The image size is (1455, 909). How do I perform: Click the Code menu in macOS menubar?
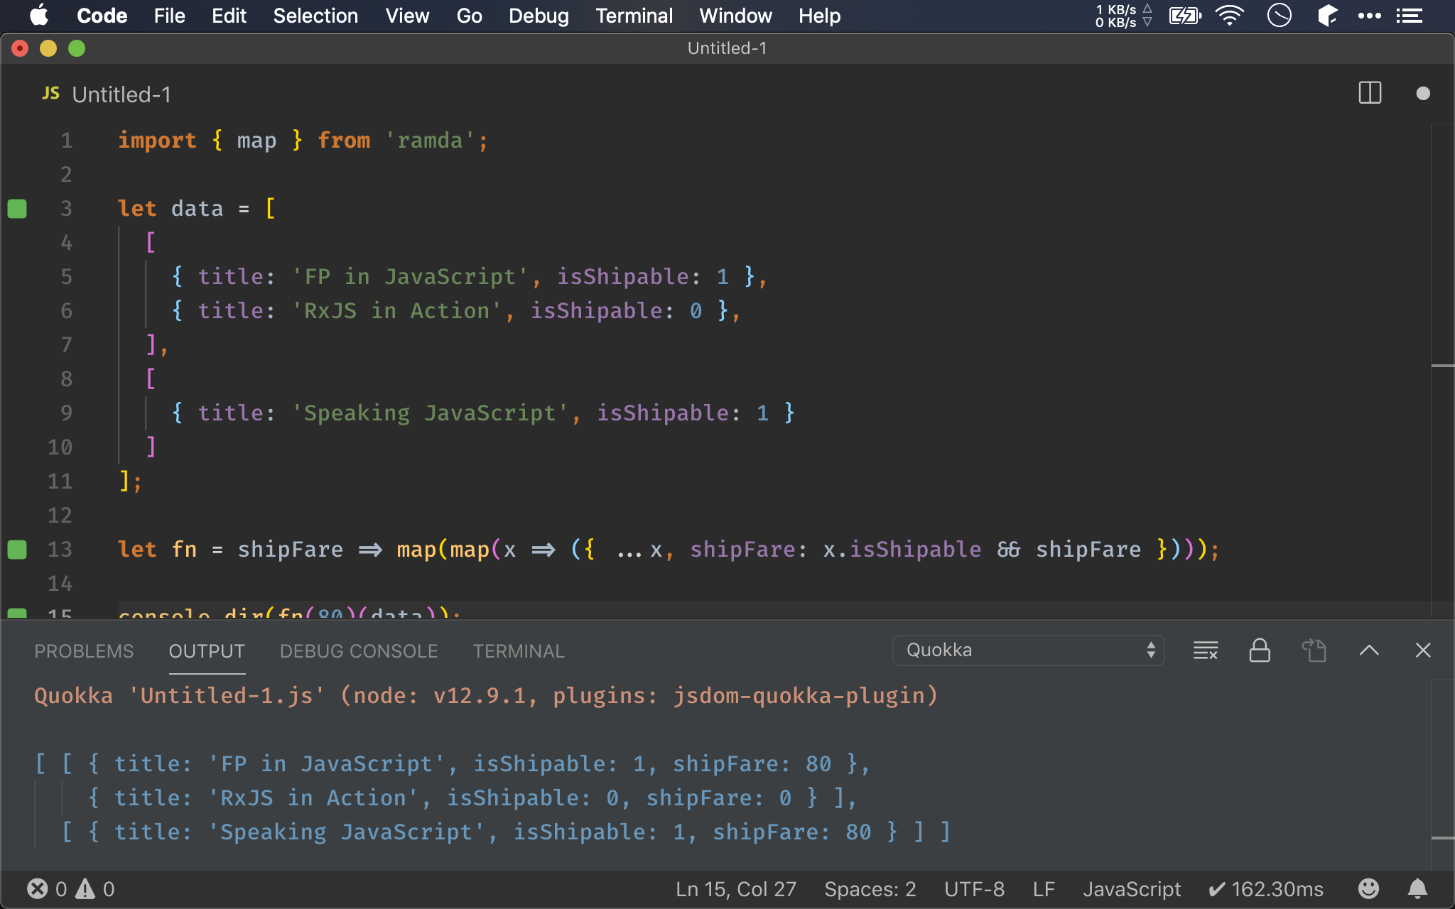[x=101, y=15]
